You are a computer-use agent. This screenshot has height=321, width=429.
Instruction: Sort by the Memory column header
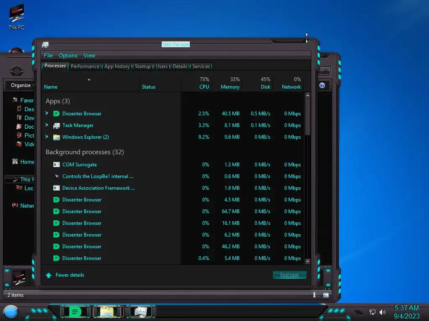(x=227, y=83)
